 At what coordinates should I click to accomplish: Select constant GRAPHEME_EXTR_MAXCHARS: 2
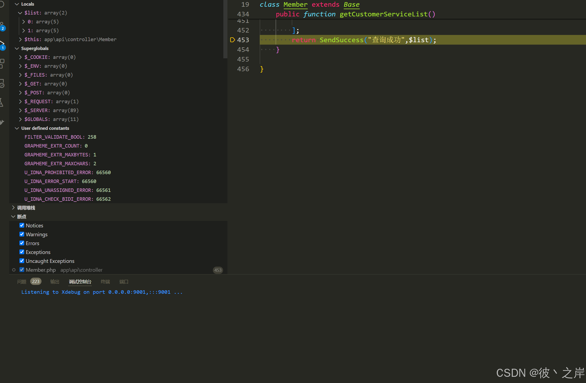(60, 164)
